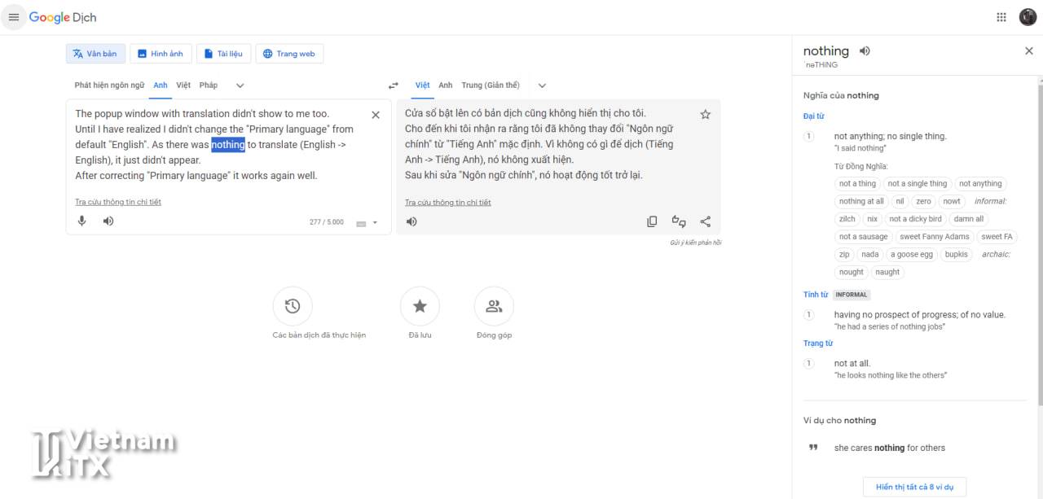1043x499 pixels.
Task: Select the synonym chip "not a thing"
Action: click(x=857, y=184)
